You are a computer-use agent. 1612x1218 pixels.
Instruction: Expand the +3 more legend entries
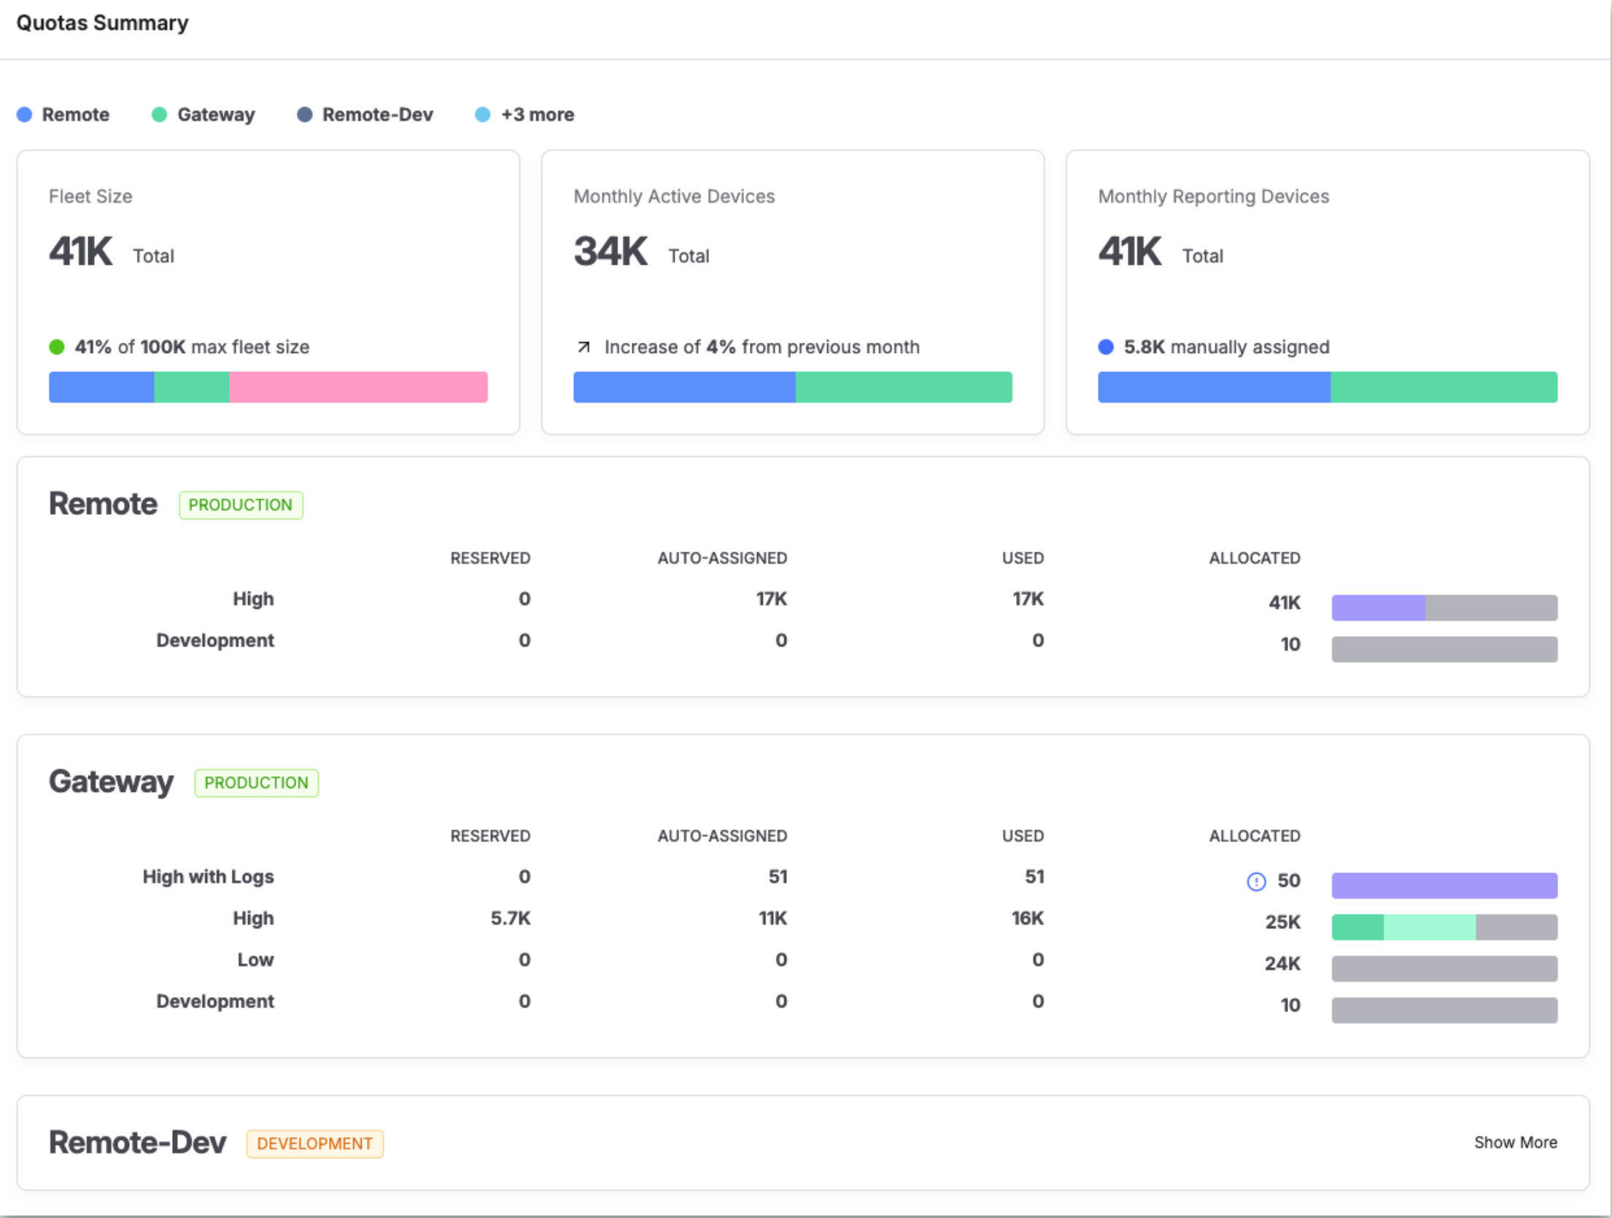(538, 115)
